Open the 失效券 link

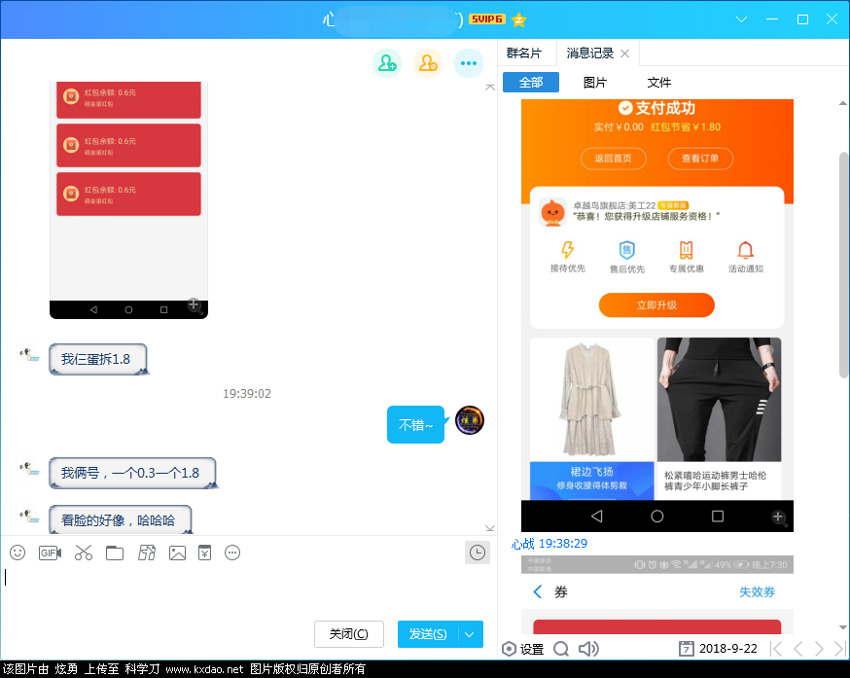point(757,591)
